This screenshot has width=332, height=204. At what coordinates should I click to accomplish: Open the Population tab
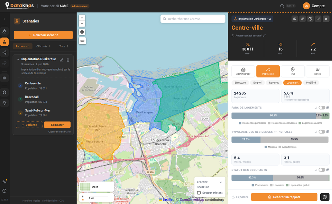tap(268, 71)
